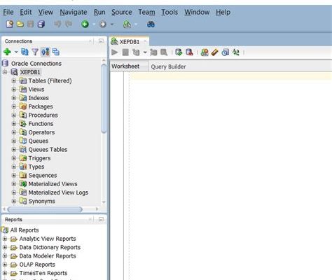
Task: Expand the Views node
Action: pos(14,90)
